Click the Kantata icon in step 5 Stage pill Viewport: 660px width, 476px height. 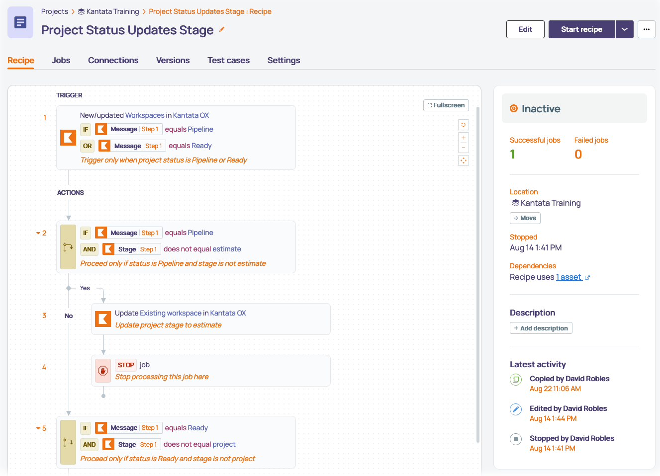tap(108, 444)
